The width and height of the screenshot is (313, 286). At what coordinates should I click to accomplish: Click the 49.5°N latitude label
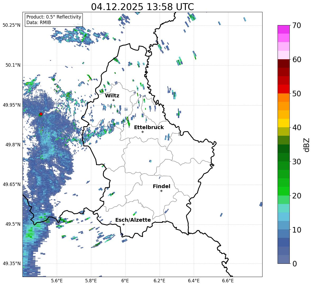click(13, 224)
